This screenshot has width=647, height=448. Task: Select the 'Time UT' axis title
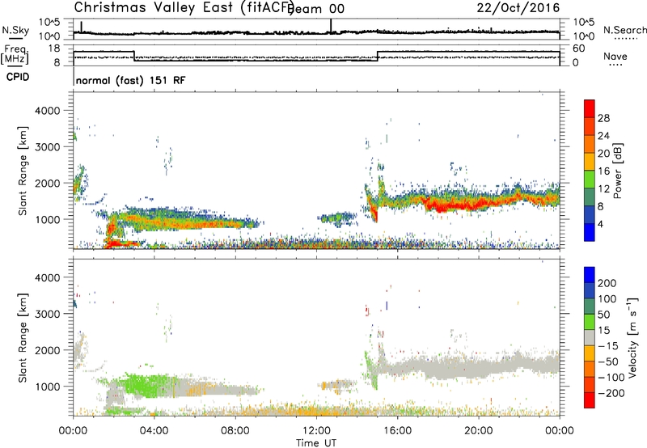pyautogui.click(x=316, y=443)
